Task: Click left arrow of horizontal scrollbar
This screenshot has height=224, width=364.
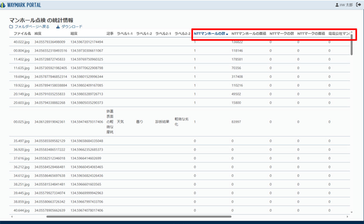Action: point(12,217)
